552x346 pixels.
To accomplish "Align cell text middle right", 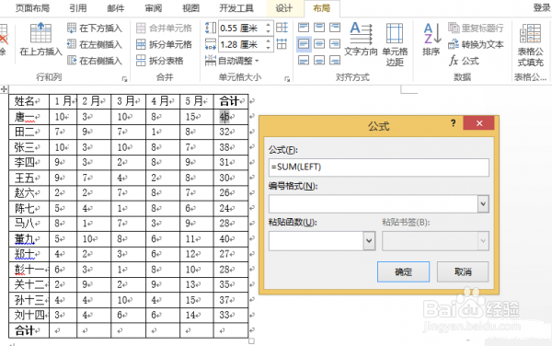I will pos(335,44).
